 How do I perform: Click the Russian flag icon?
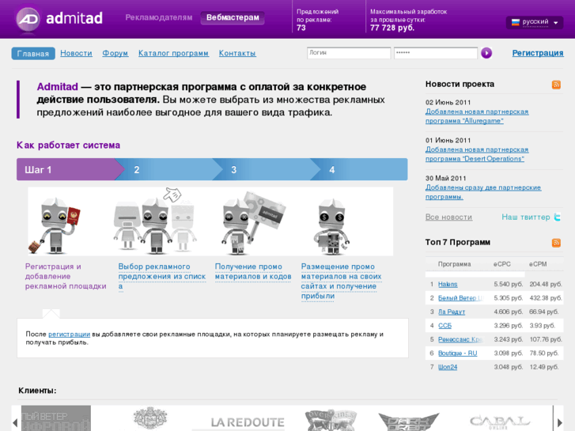516,22
